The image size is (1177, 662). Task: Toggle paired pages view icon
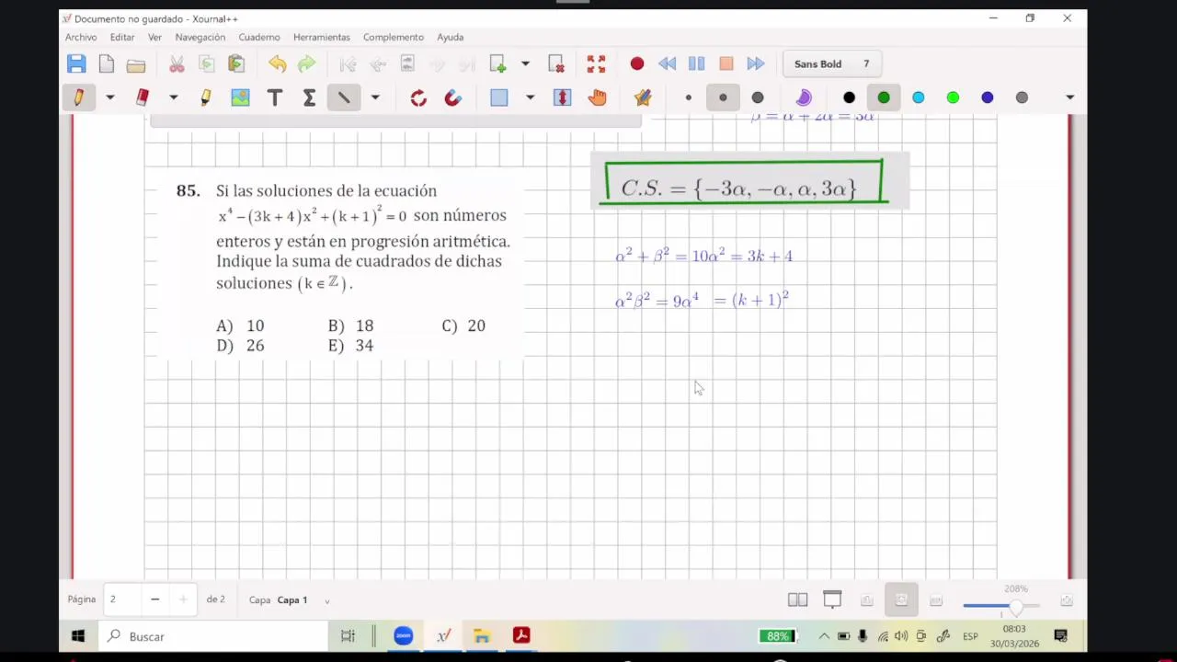point(797,600)
